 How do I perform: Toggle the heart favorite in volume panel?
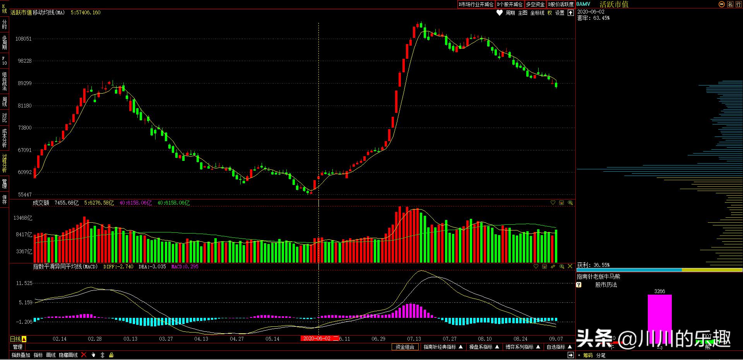553,203
